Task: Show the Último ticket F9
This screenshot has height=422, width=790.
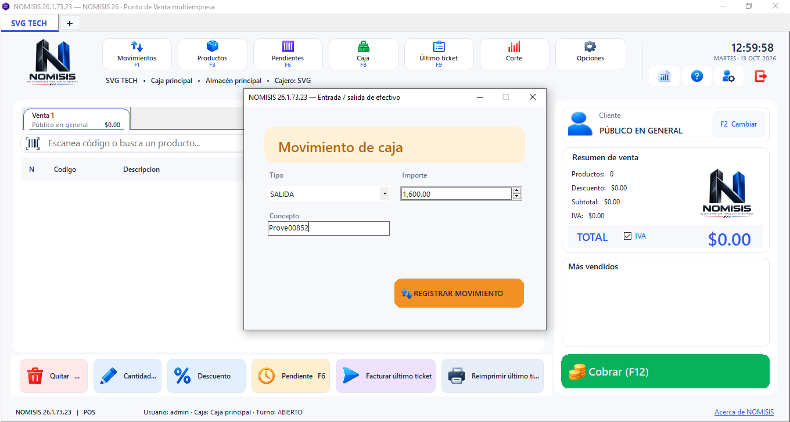Action: (439, 54)
